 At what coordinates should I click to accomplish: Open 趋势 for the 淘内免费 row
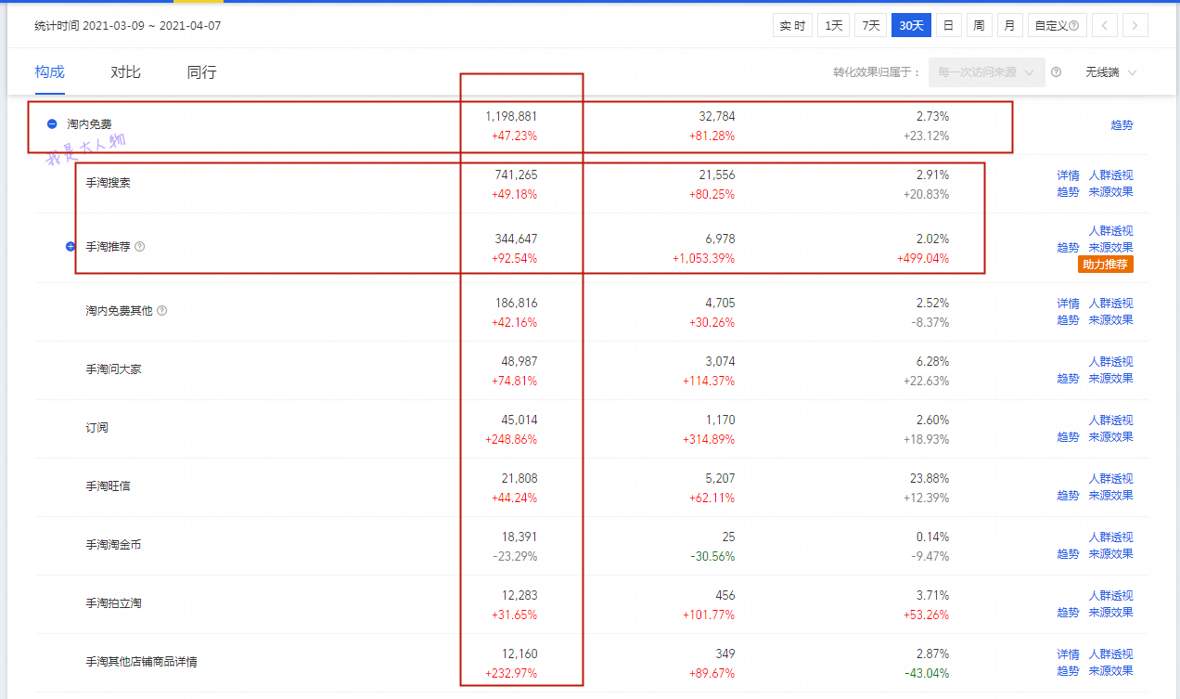click(x=1122, y=125)
